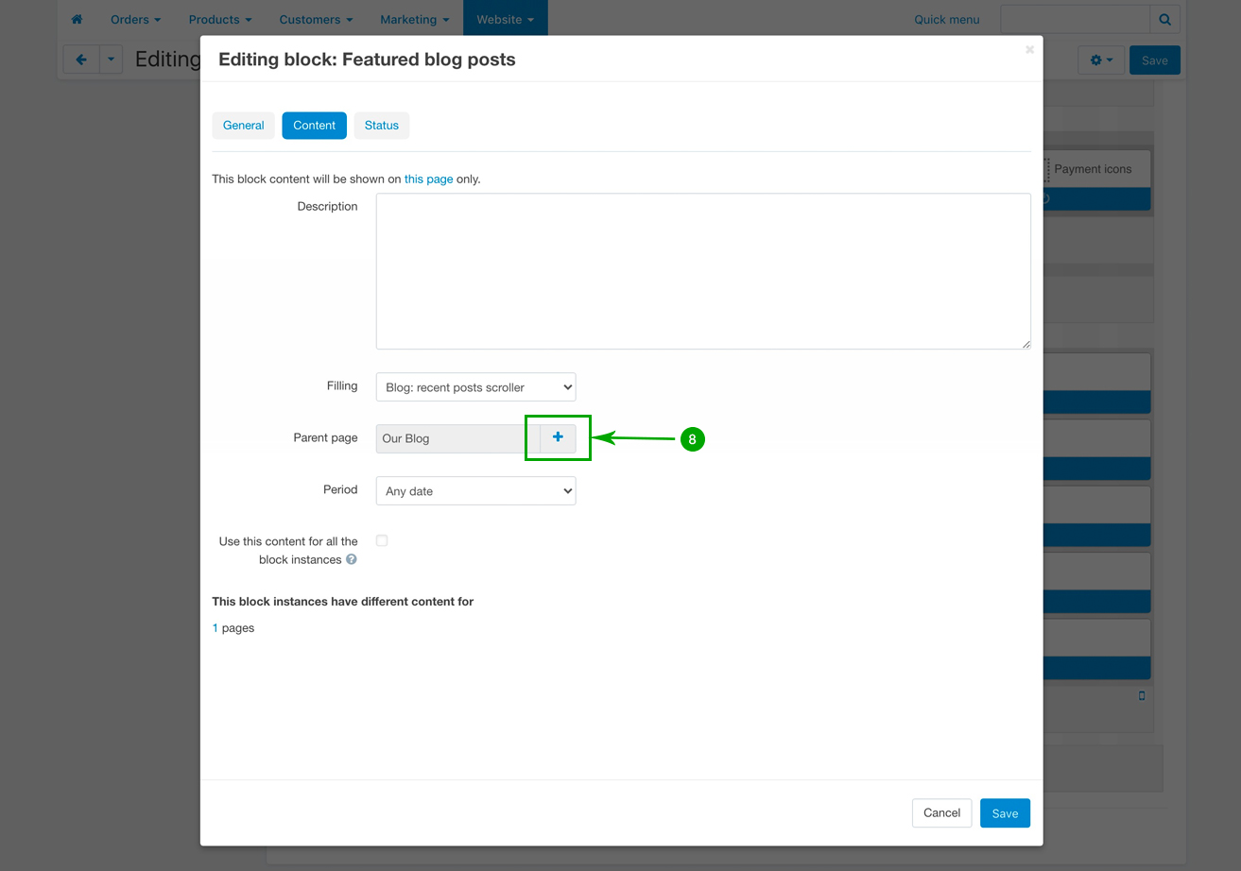Click the search magnifier icon

(1164, 19)
